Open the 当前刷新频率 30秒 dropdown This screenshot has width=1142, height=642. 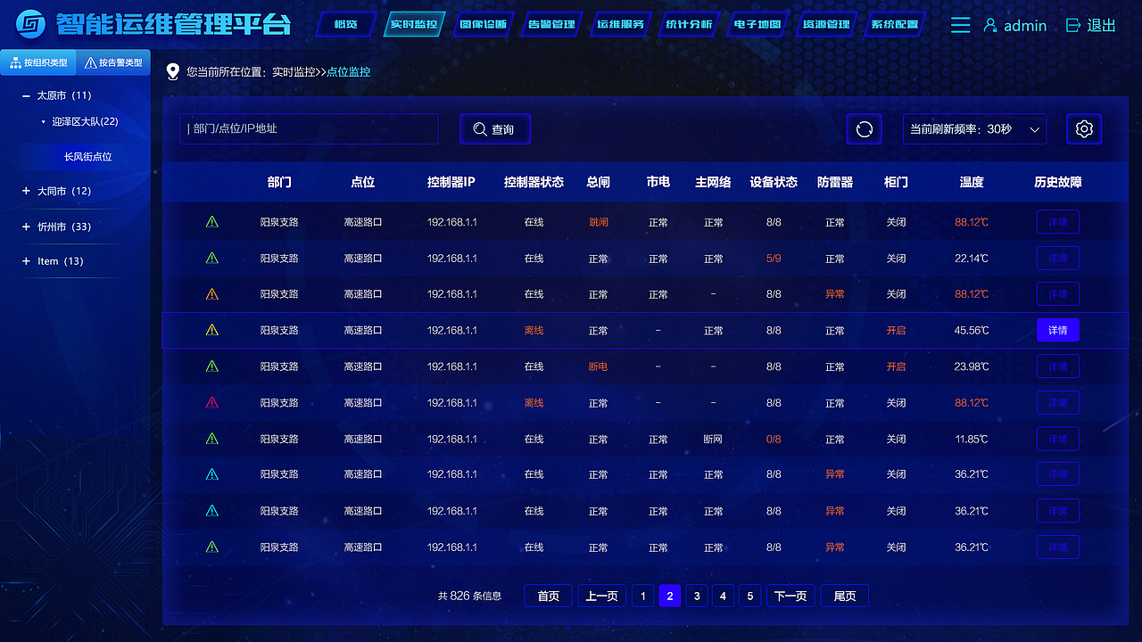pyautogui.click(x=972, y=128)
